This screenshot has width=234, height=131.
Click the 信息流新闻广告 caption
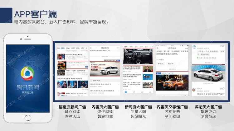click(72, 107)
